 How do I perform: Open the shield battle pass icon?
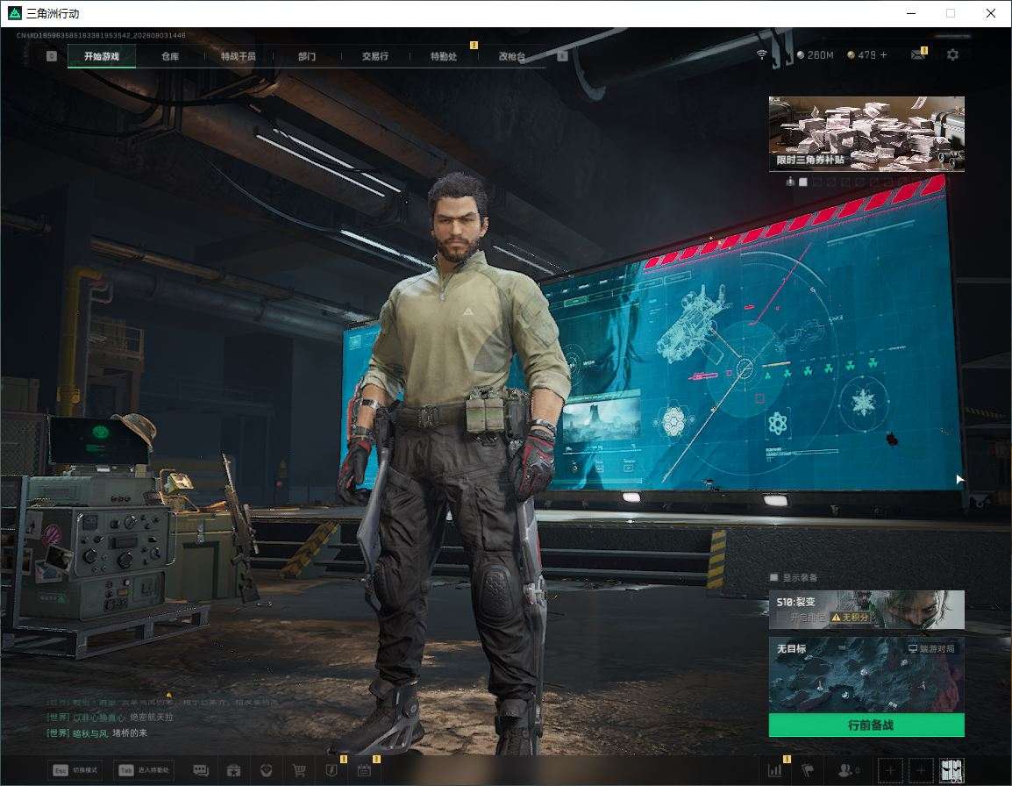click(x=331, y=770)
